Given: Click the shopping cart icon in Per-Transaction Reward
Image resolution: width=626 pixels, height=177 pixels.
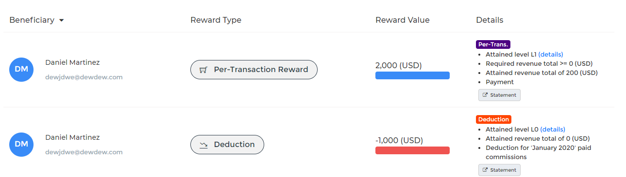Looking at the screenshot, I should point(203,70).
